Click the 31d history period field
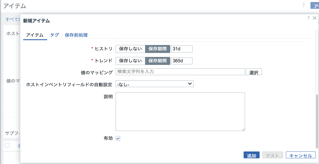The height and width of the screenshot is (164, 319). click(x=182, y=49)
